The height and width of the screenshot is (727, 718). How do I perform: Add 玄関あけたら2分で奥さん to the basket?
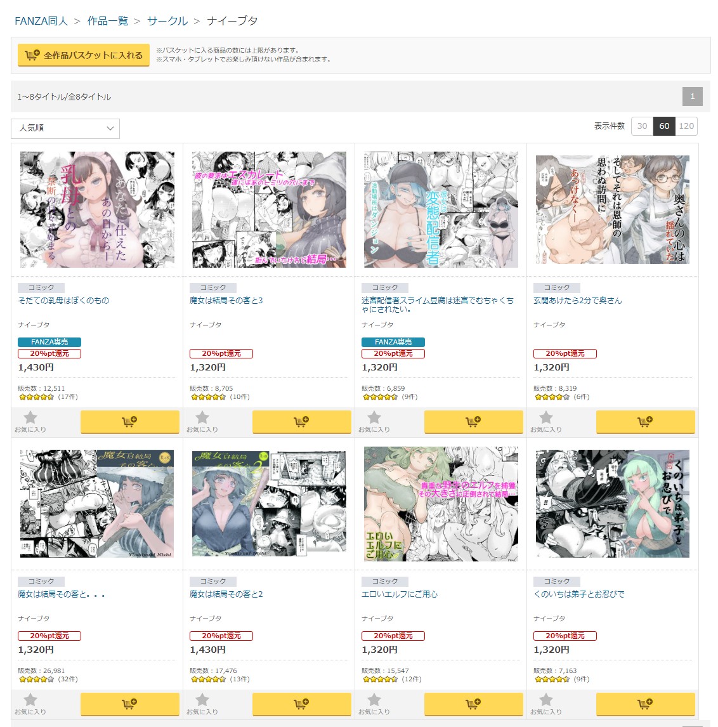pos(645,421)
